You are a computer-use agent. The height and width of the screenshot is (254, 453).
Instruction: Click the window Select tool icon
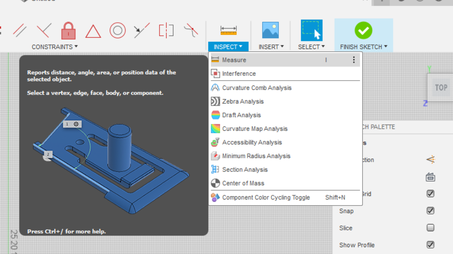pos(311,30)
